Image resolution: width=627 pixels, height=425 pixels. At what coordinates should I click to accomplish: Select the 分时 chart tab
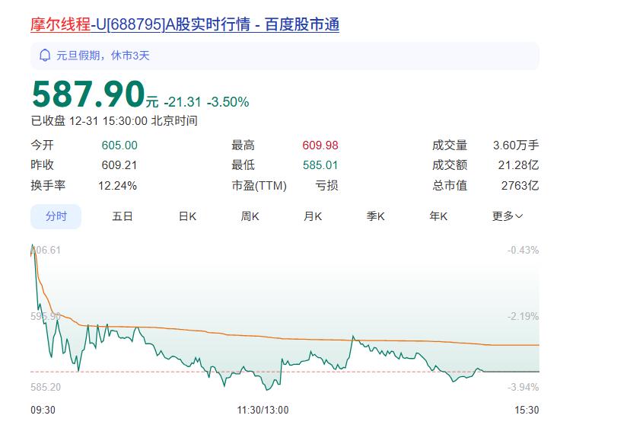[x=56, y=216]
